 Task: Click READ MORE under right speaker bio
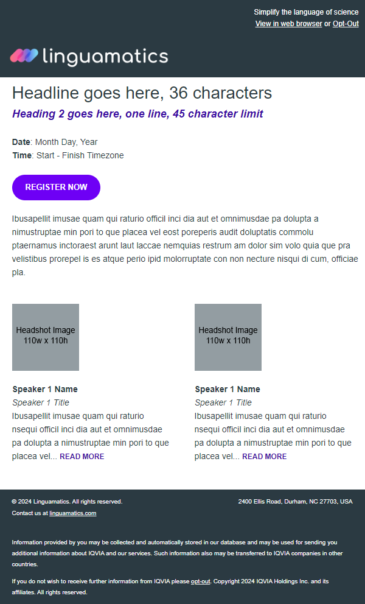coord(265,457)
